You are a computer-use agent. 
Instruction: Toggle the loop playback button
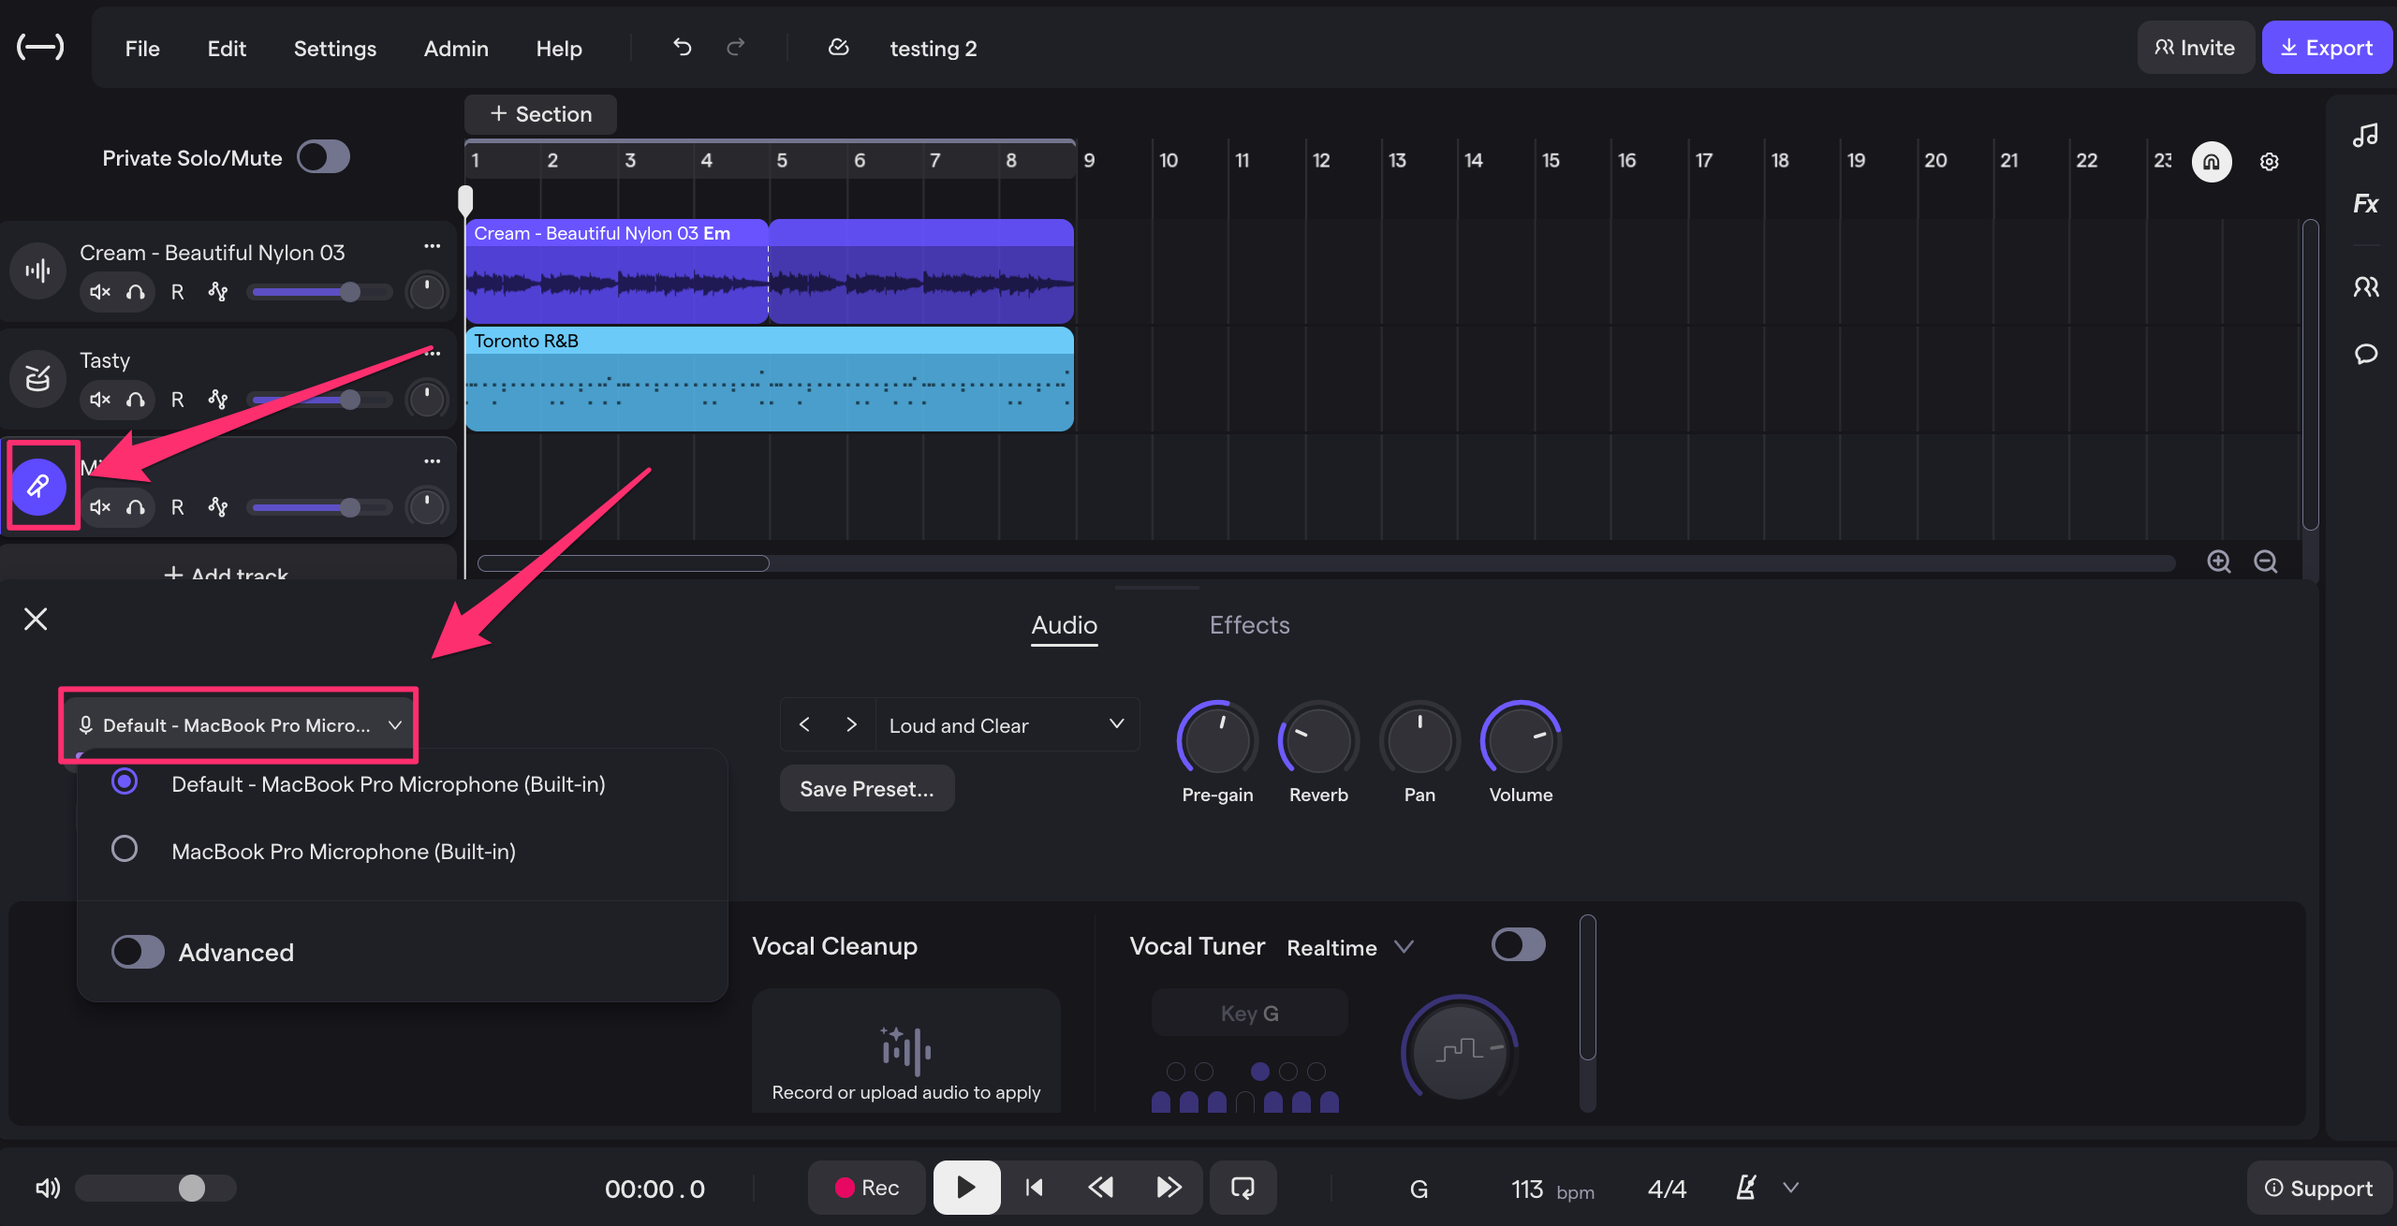click(1243, 1188)
